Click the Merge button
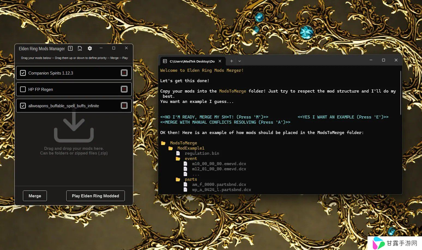The image size is (422, 250). (35, 196)
